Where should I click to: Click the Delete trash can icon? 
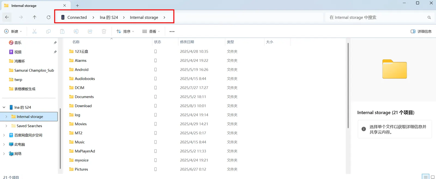pos(104,32)
